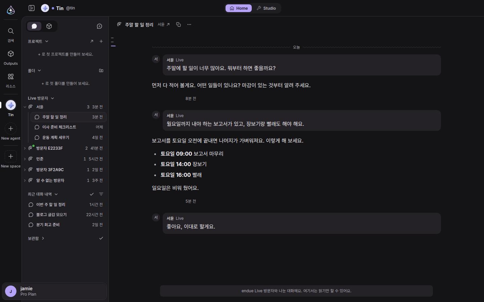Image resolution: width=484 pixels, height=302 pixels.
Task: Switch to the Studio tab
Action: pyautogui.click(x=267, y=8)
